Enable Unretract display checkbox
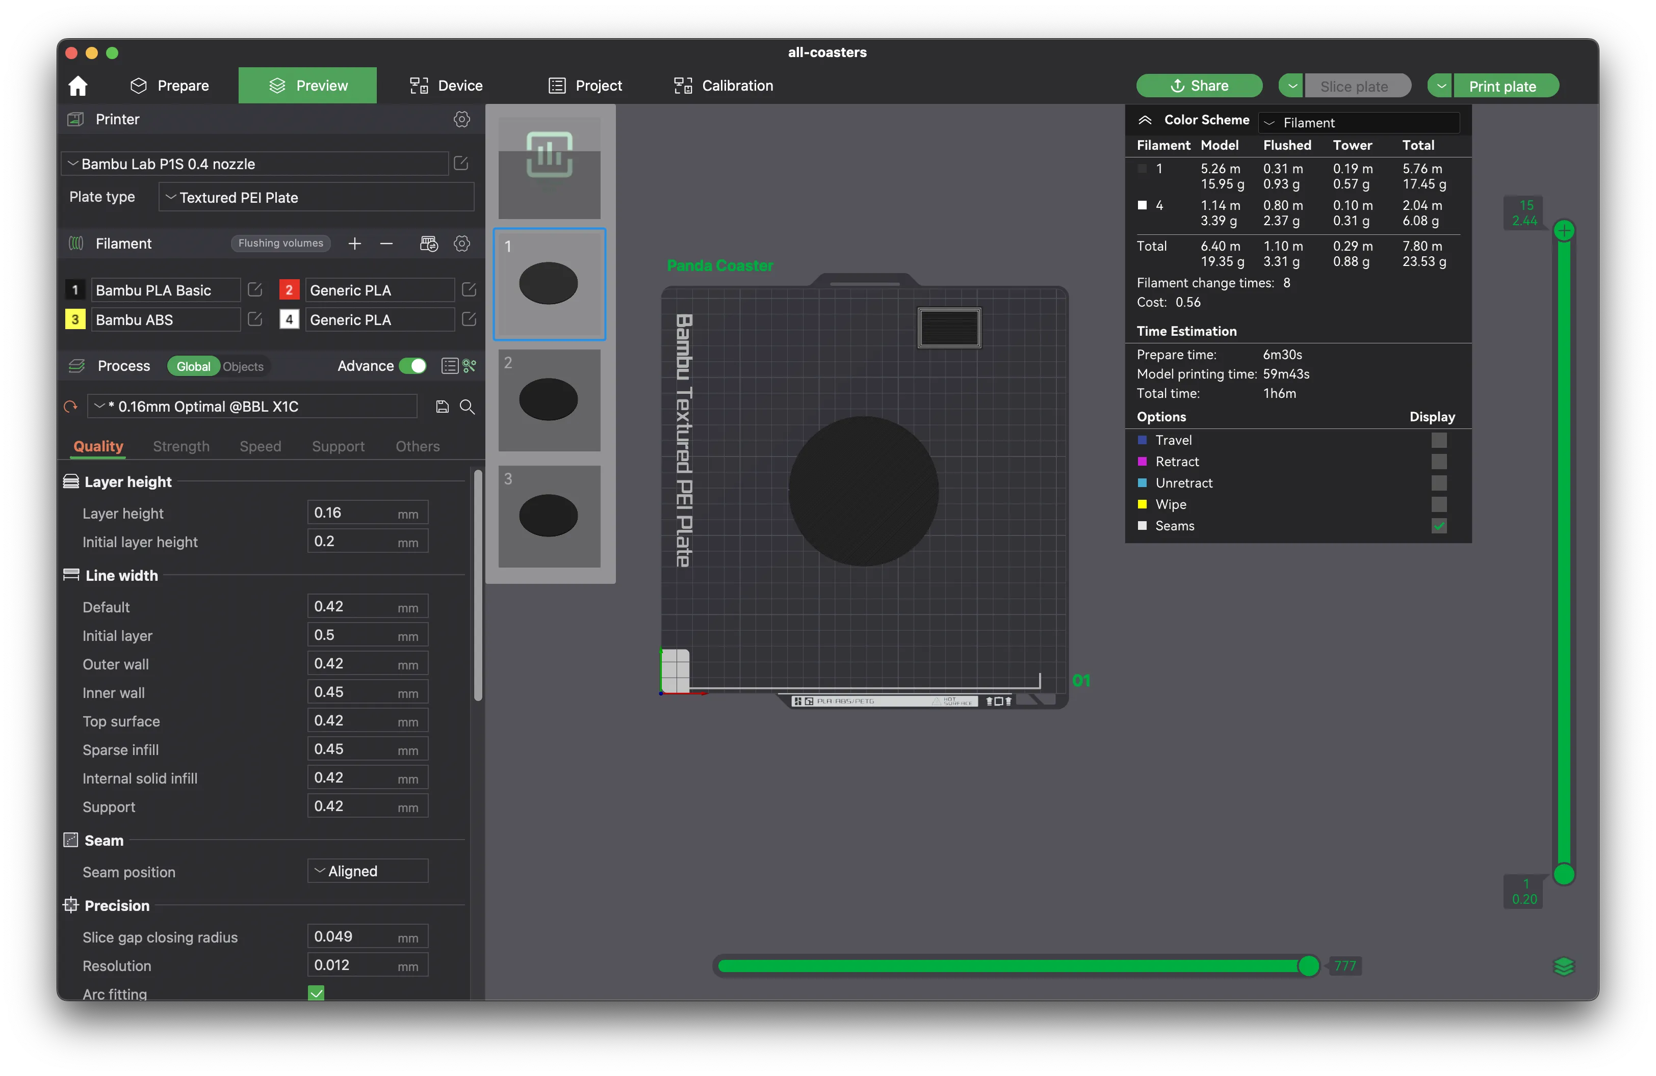Viewport: 1656px width, 1076px height. (x=1439, y=483)
